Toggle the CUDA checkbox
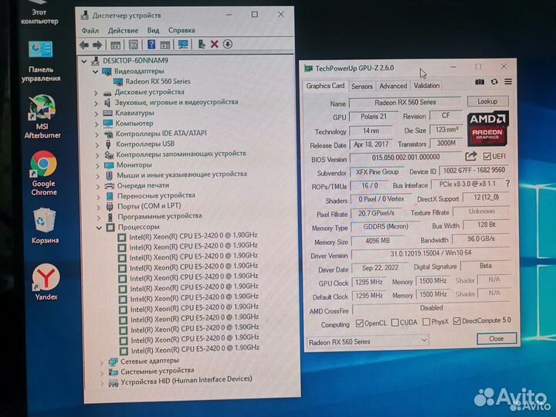Screen dimensions: 556x417 (x=395, y=323)
